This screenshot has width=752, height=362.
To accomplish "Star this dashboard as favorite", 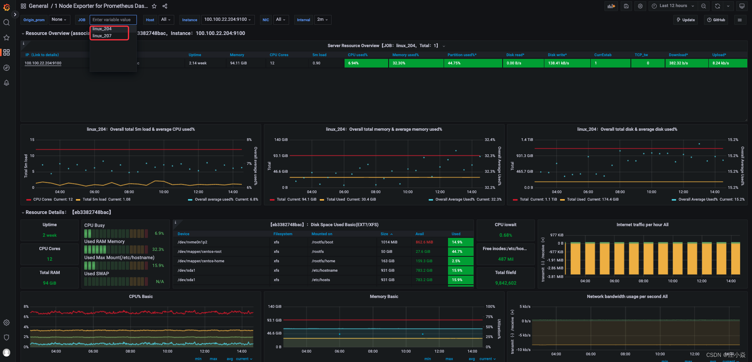I will 154,6.
